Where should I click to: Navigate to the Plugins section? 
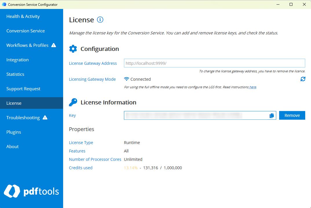(14, 132)
